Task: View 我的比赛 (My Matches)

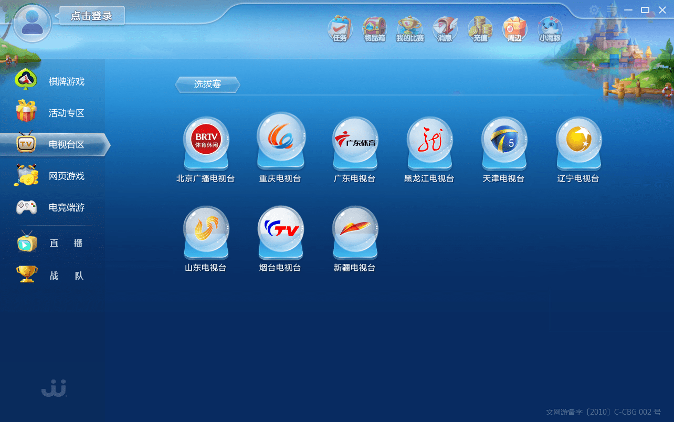Action: [x=409, y=30]
